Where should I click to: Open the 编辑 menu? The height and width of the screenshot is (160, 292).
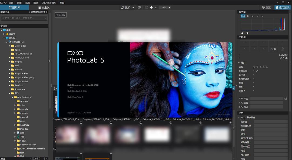tap(19, 3)
